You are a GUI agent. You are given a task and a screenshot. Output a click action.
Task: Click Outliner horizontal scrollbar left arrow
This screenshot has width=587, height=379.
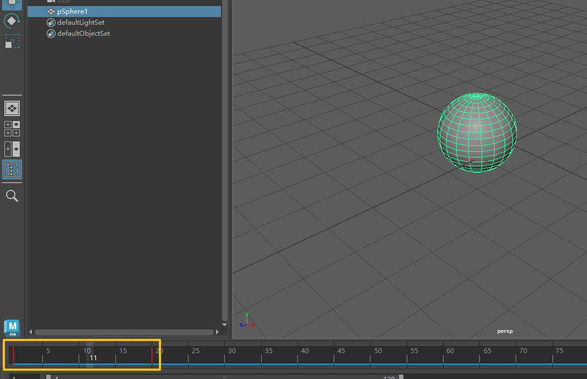pos(31,332)
